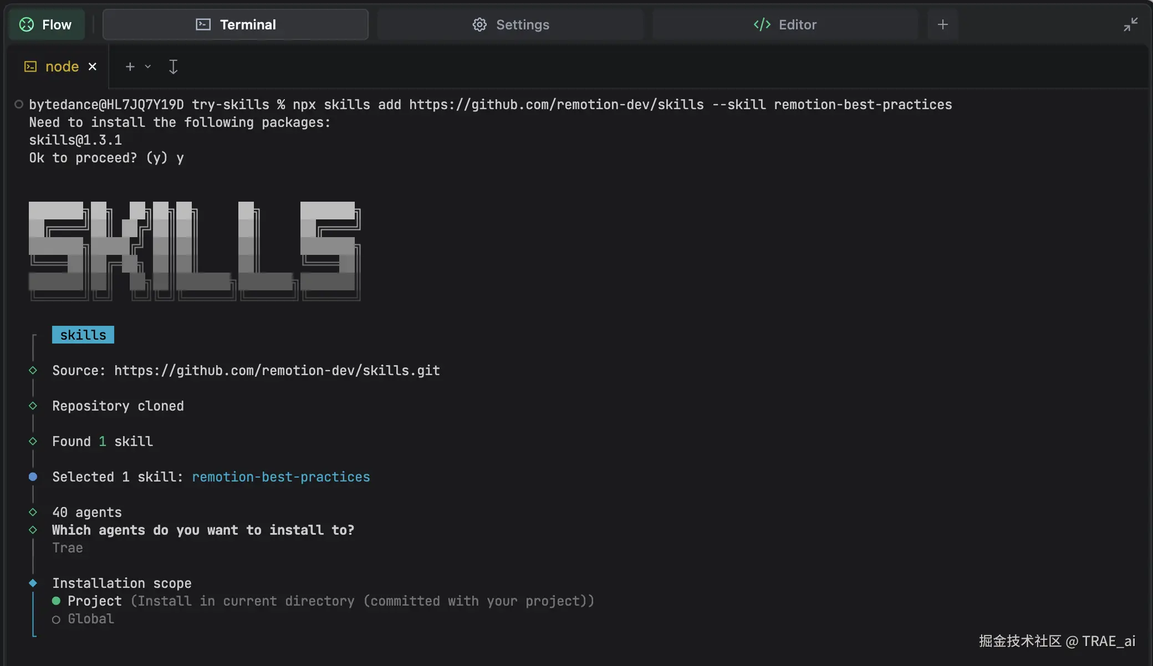Select the Project installation scope option
Image resolution: width=1153 pixels, height=666 pixels.
94,601
